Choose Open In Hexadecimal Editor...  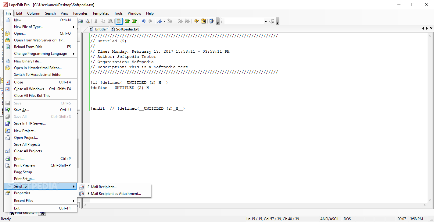coord(40,68)
